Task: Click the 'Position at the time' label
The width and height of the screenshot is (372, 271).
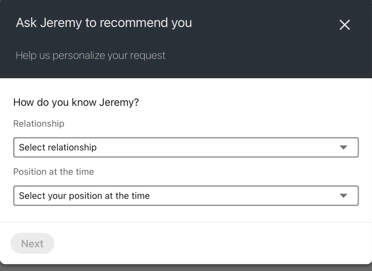Action: coord(54,172)
